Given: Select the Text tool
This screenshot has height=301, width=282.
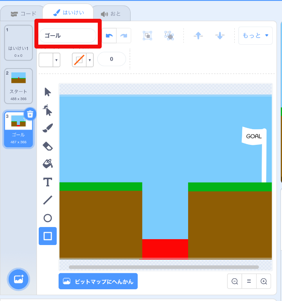Looking at the screenshot, I should [48, 182].
